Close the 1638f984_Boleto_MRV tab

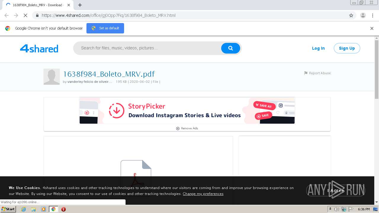[69, 5]
